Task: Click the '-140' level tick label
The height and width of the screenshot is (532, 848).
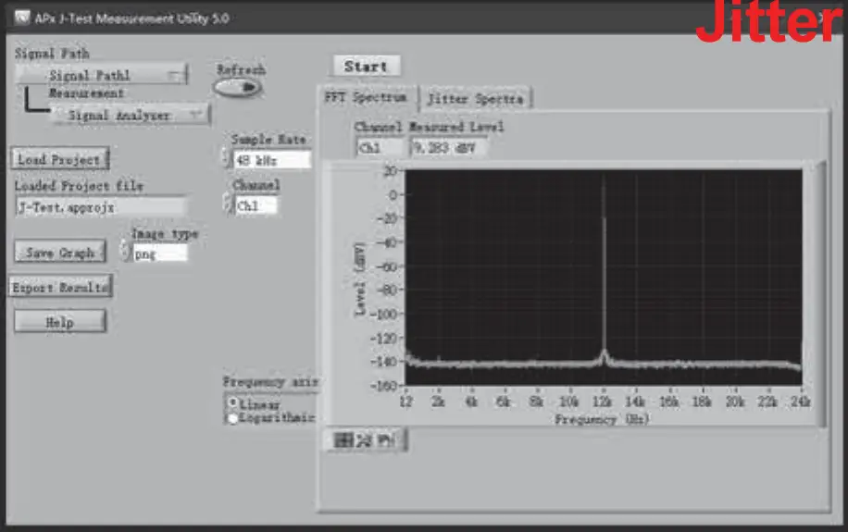Action: coord(384,362)
